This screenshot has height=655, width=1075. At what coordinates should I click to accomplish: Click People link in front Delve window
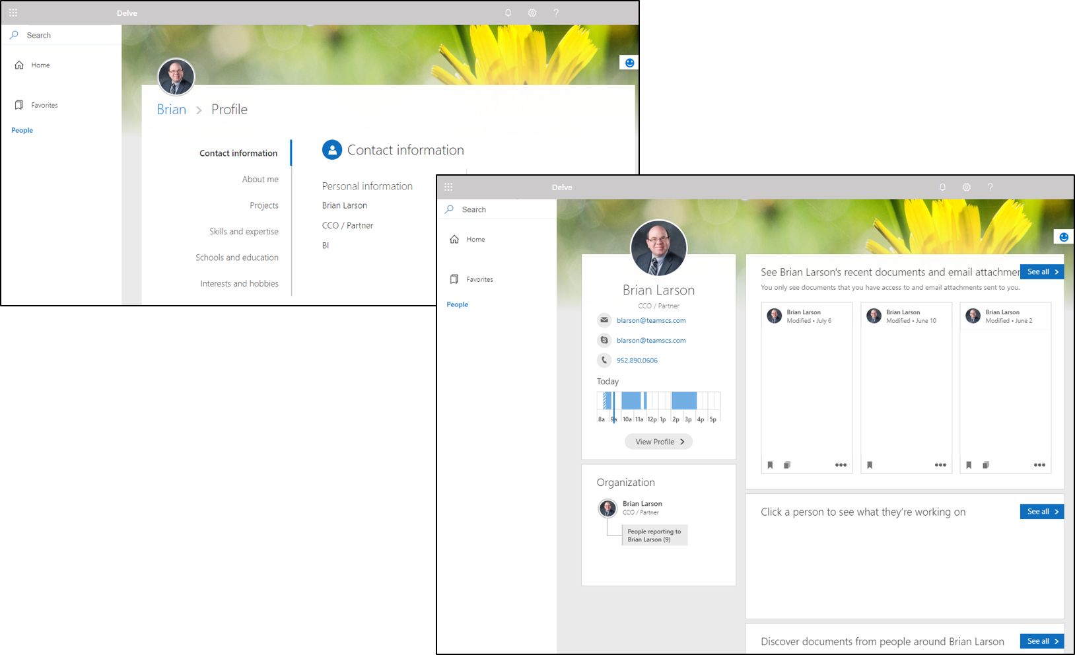[457, 304]
